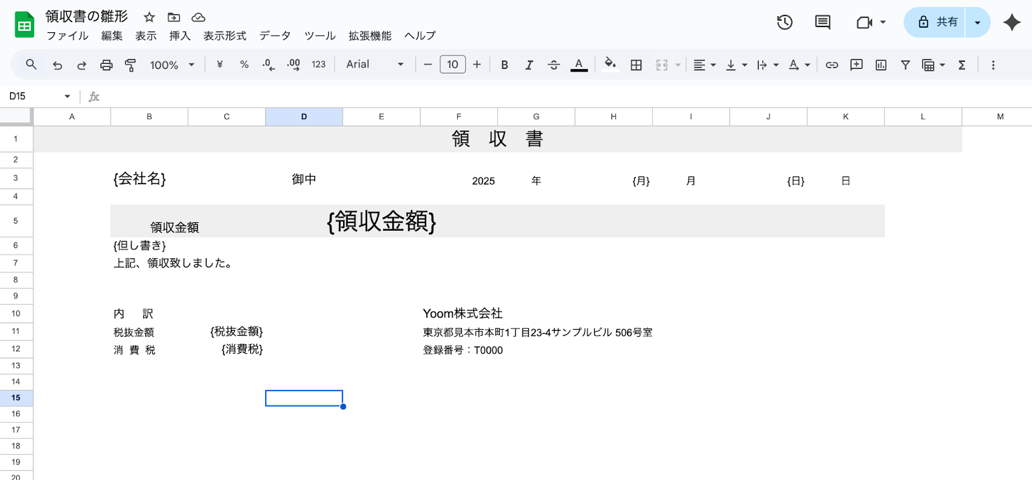This screenshot has width=1032, height=480.
Task: Open the 表示 menu
Action: [146, 36]
